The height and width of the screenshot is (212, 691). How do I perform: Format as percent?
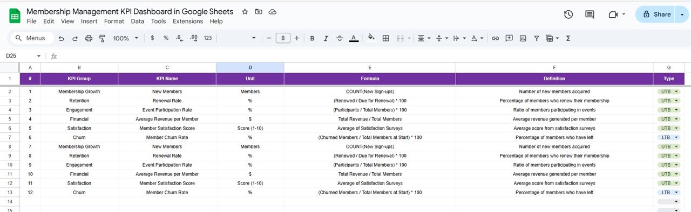pyautogui.click(x=166, y=38)
